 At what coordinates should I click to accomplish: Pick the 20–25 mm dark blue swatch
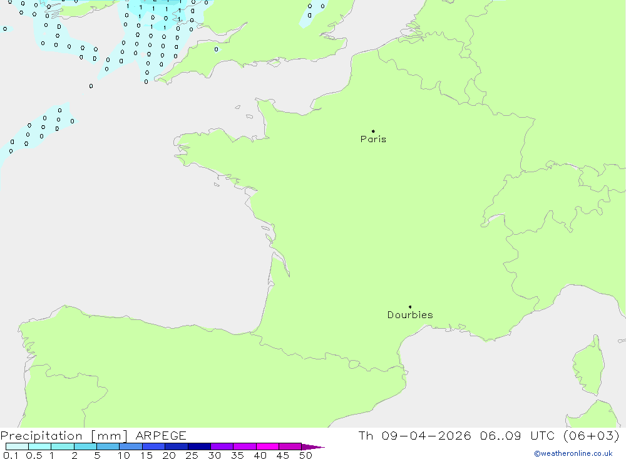[177, 446]
